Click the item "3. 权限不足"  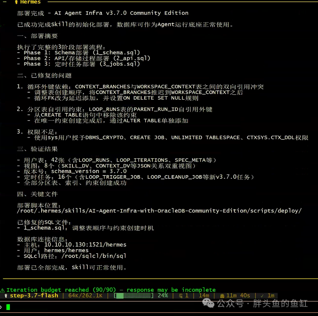37,132
